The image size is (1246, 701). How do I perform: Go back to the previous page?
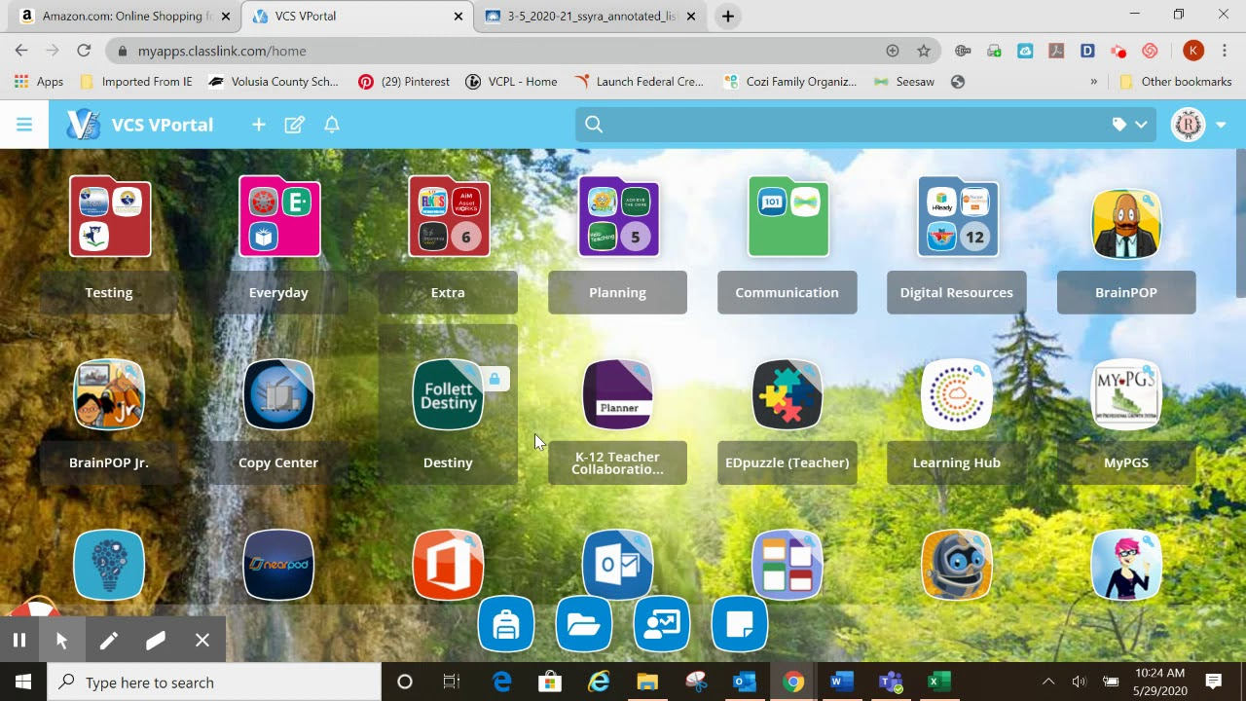(21, 51)
